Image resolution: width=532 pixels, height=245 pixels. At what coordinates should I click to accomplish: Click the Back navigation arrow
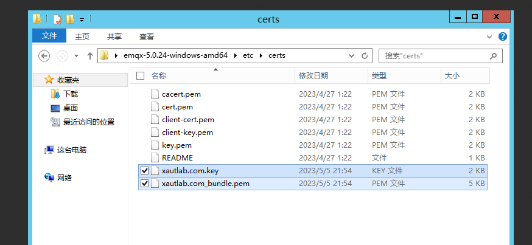(44, 56)
